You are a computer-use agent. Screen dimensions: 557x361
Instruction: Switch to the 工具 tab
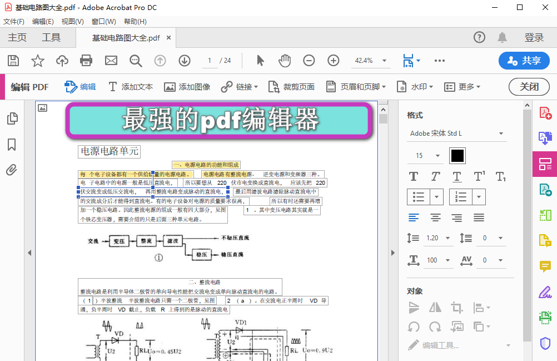point(52,37)
